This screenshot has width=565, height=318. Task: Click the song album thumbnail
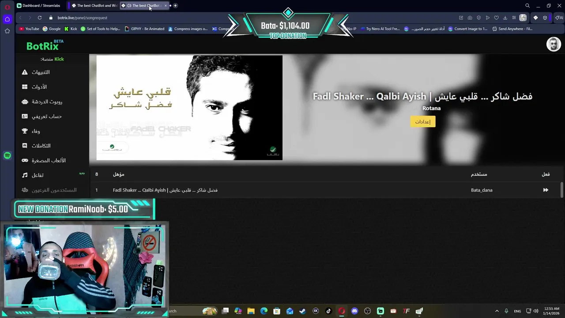click(x=189, y=108)
